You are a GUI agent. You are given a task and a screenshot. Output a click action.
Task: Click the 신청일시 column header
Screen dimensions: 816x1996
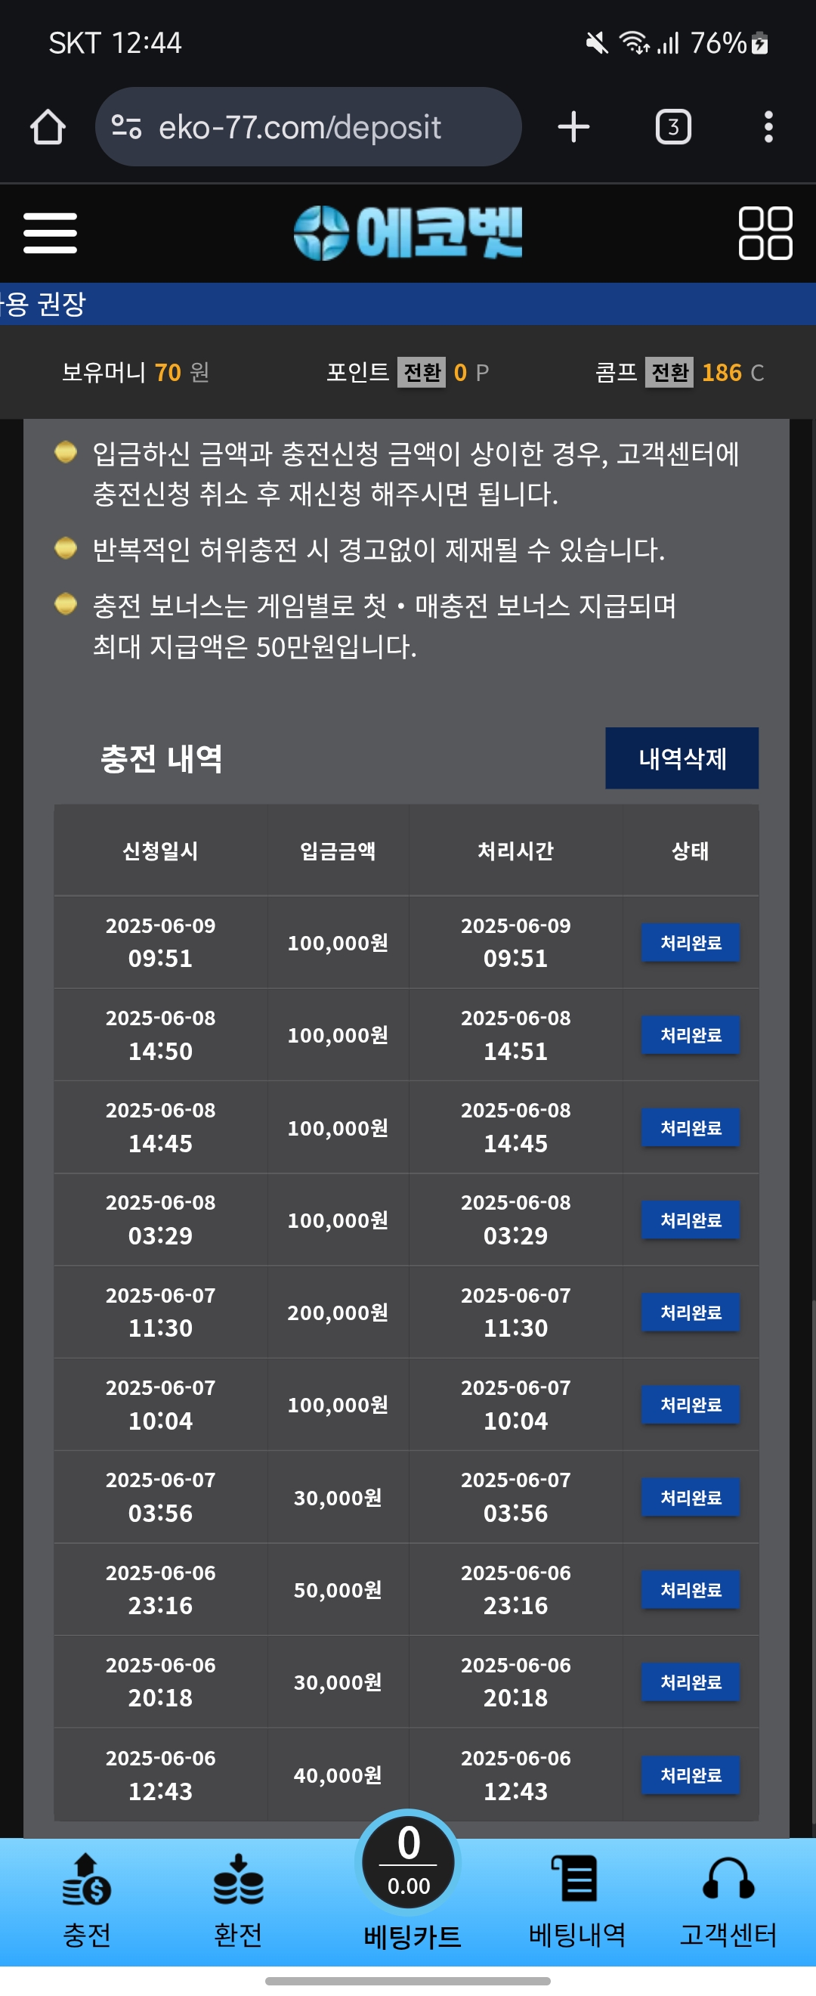click(160, 851)
